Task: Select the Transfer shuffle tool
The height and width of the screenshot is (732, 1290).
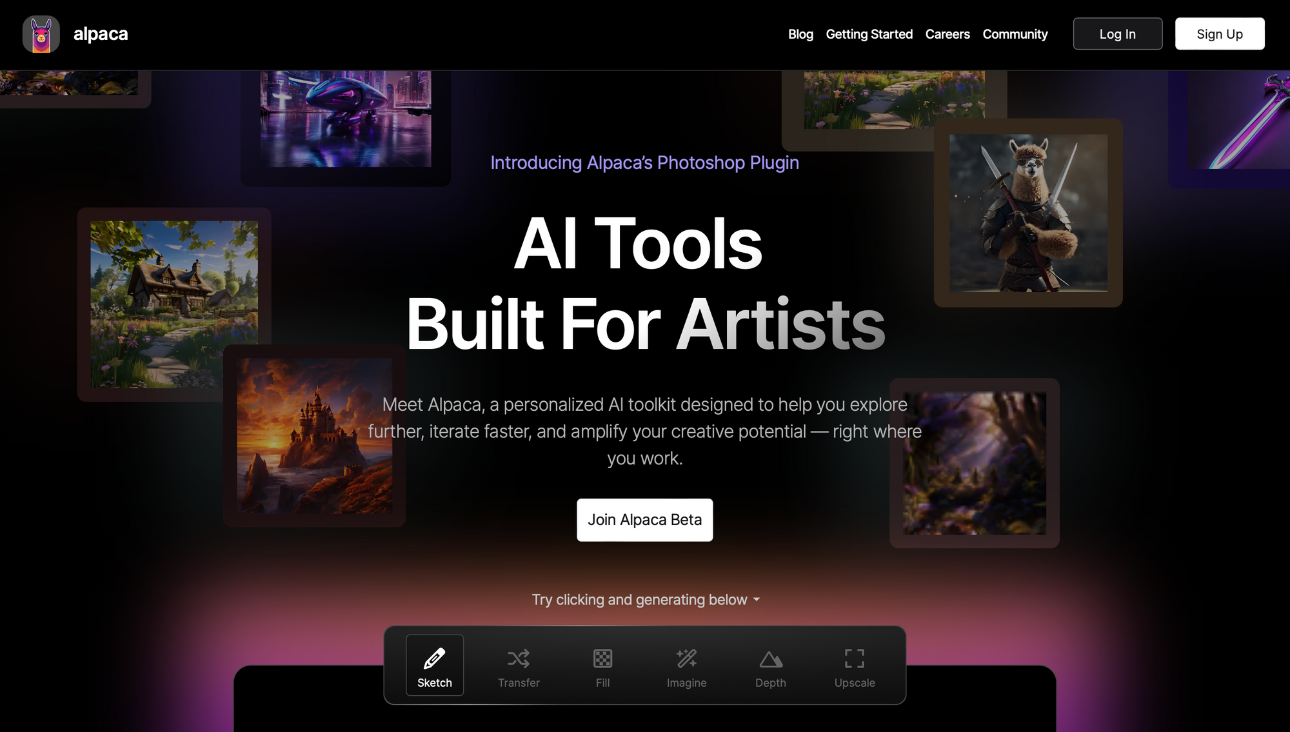Action: [x=519, y=666]
